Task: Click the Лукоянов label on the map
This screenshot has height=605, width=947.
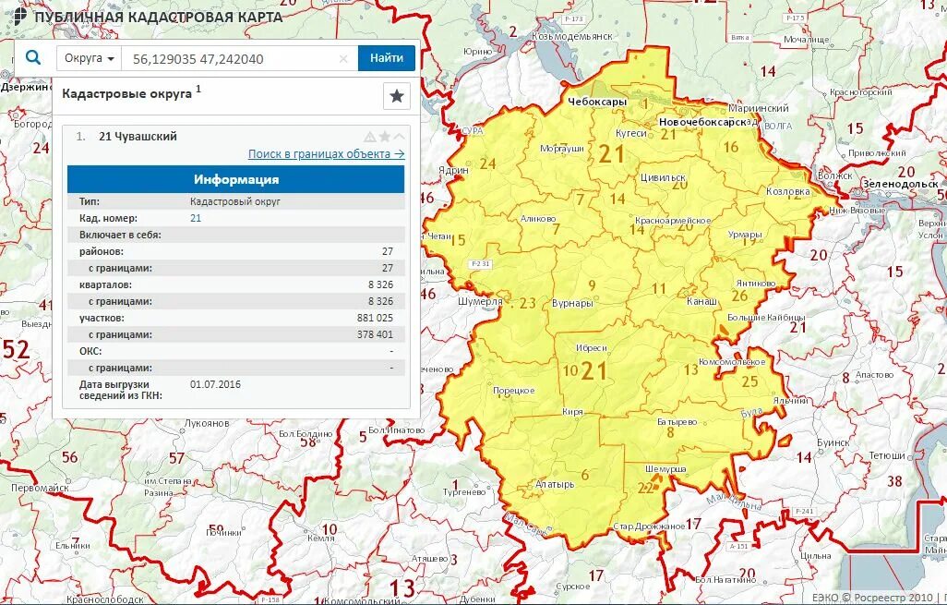Action: click(207, 423)
